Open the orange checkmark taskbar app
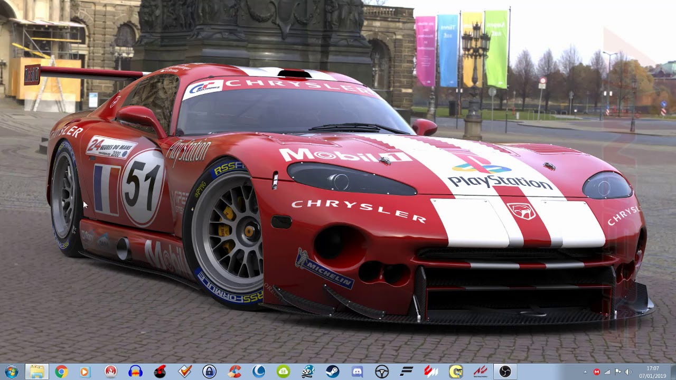The image size is (676, 380). click(185, 372)
